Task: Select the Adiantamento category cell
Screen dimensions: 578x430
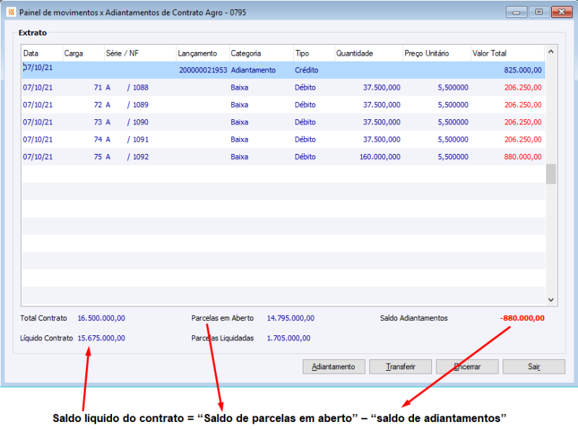Action: (254, 70)
